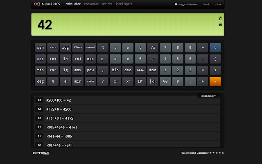Click the orange equals key
The image size is (262, 164).
(x=215, y=81)
